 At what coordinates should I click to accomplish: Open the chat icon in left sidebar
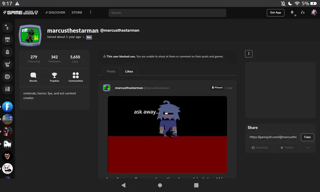pos(7,27)
